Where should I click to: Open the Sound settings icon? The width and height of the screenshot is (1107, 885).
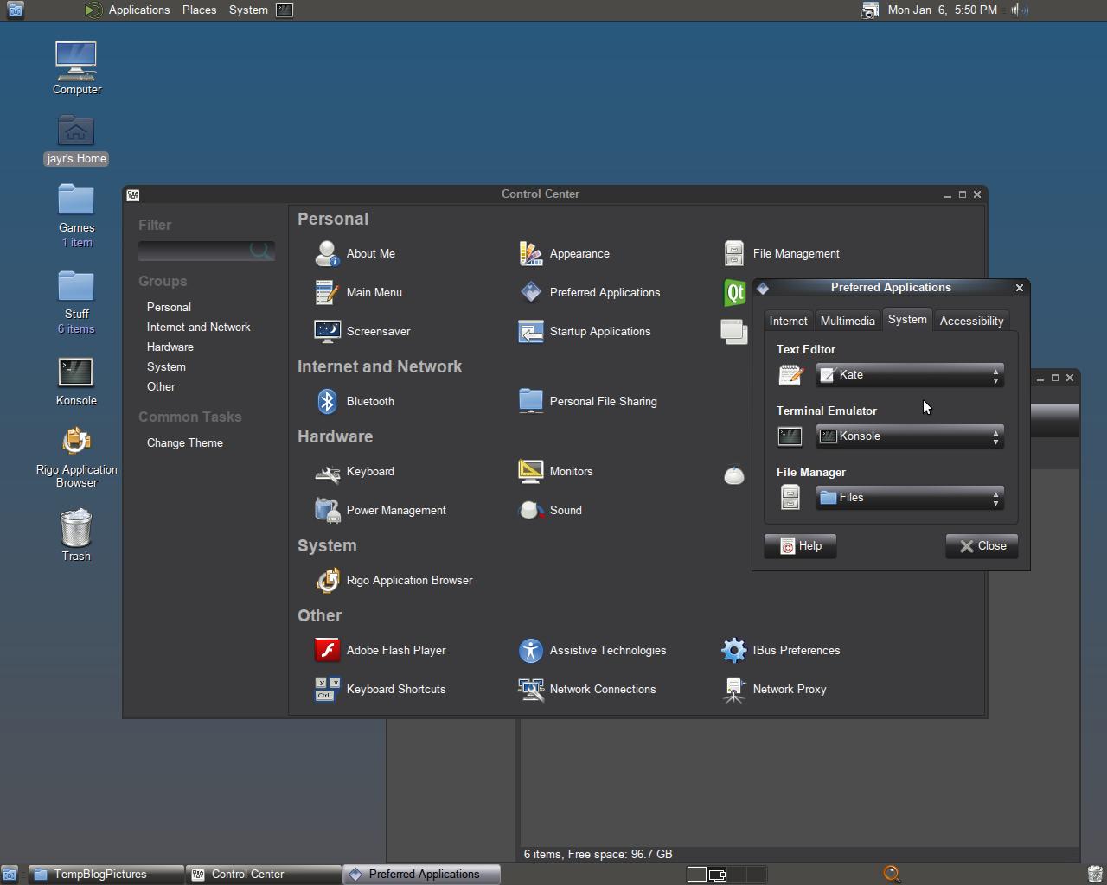click(x=530, y=510)
